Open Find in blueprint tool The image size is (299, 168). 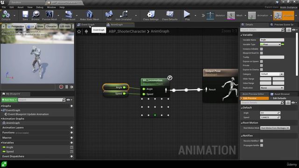click(109, 15)
